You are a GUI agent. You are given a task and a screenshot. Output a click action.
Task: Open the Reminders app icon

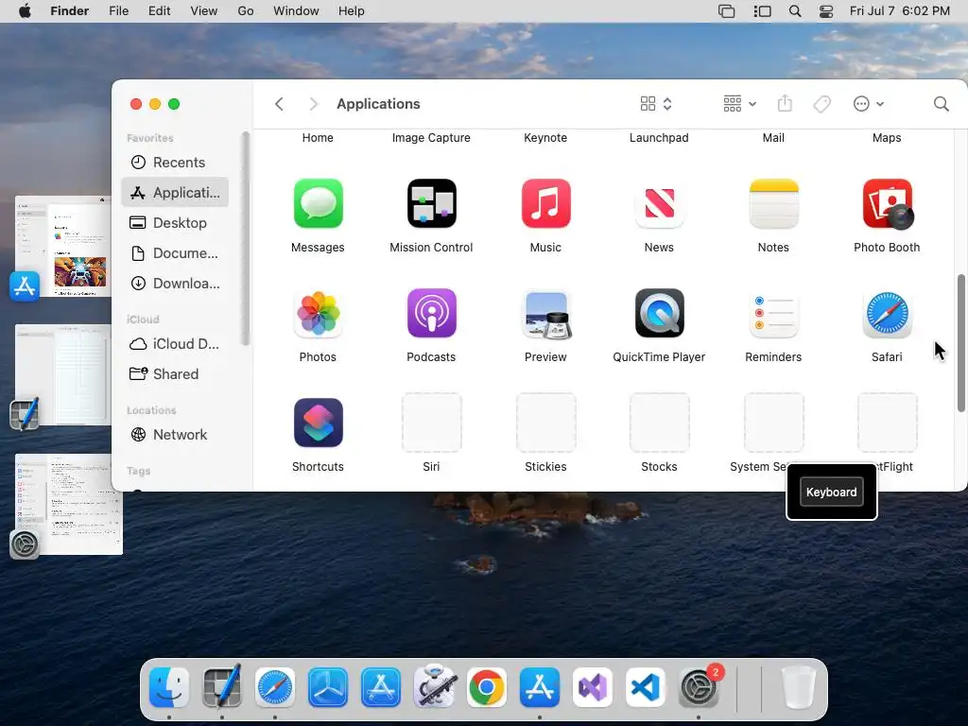coord(773,315)
